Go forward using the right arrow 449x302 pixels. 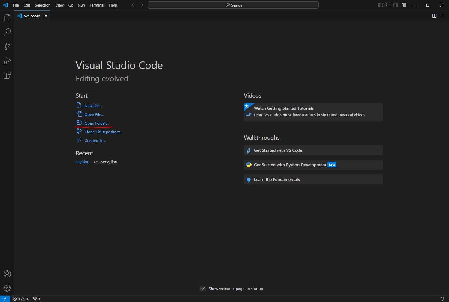(141, 5)
